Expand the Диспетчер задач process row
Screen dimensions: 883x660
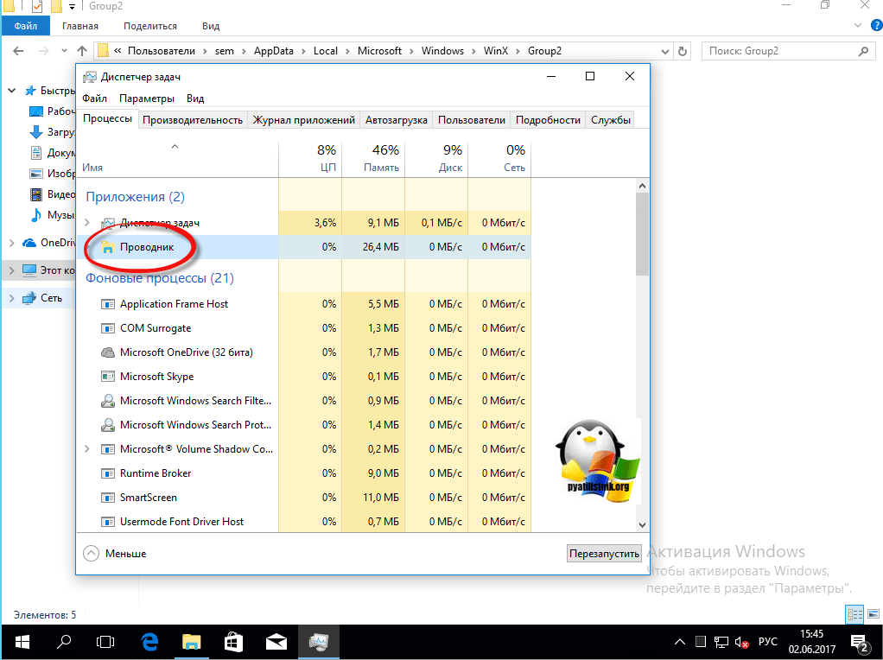(87, 224)
